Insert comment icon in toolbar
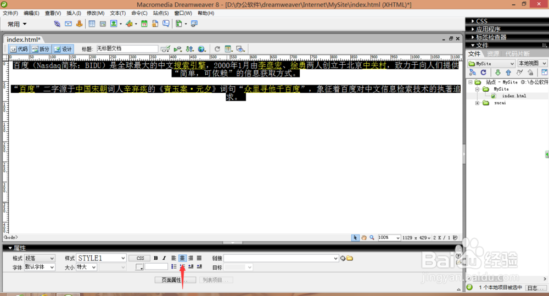This screenshot has height=296, width=549. click(166, 24)
